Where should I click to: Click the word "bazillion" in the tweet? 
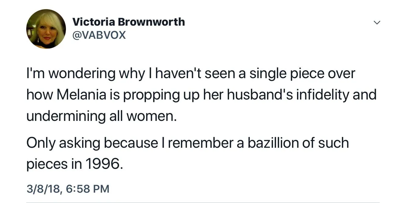click(272, 143)
